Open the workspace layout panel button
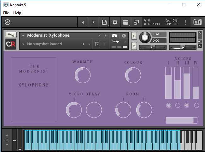Screen dimensions: 205x152 coord(126,22)
